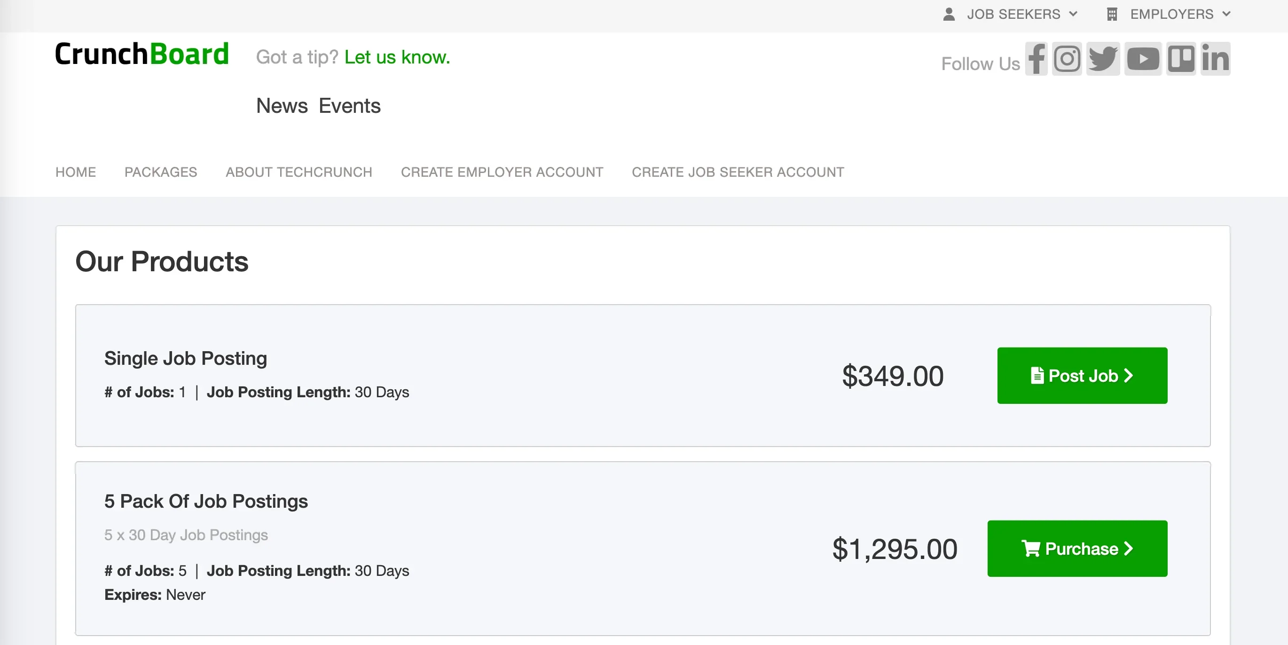1288x645 pixels.
Task: Click the job seeker person icon
Action: 949,14
